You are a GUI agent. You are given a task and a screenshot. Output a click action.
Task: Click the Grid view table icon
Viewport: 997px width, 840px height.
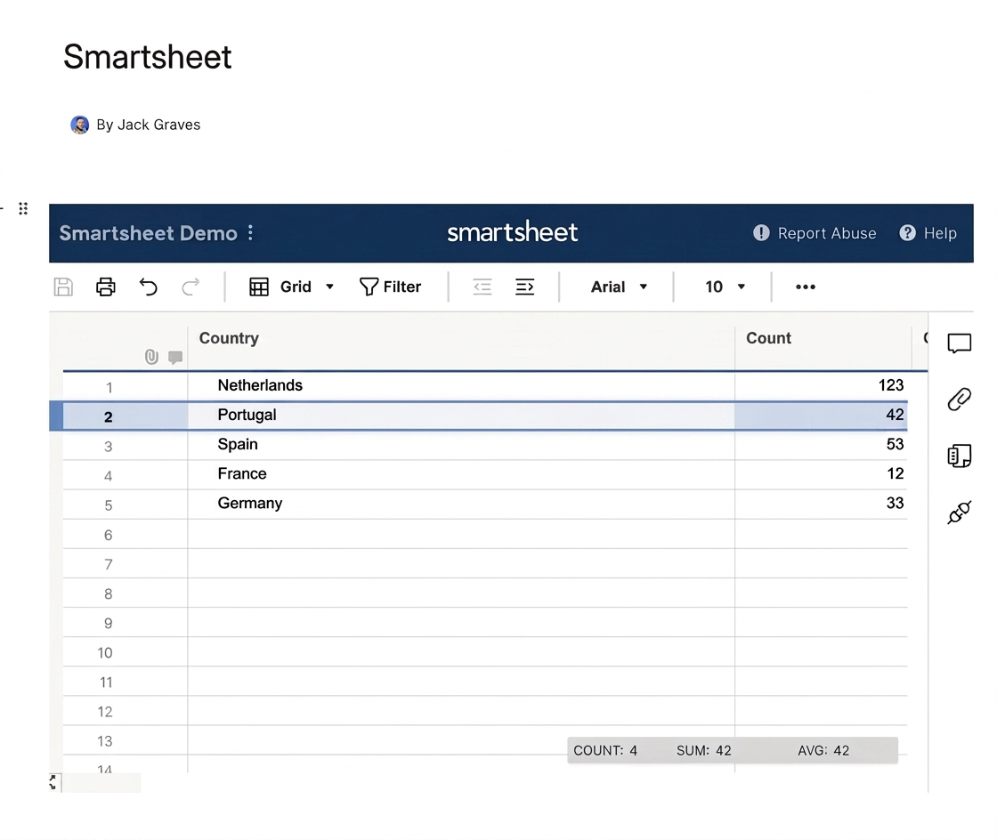click(259, 287)
